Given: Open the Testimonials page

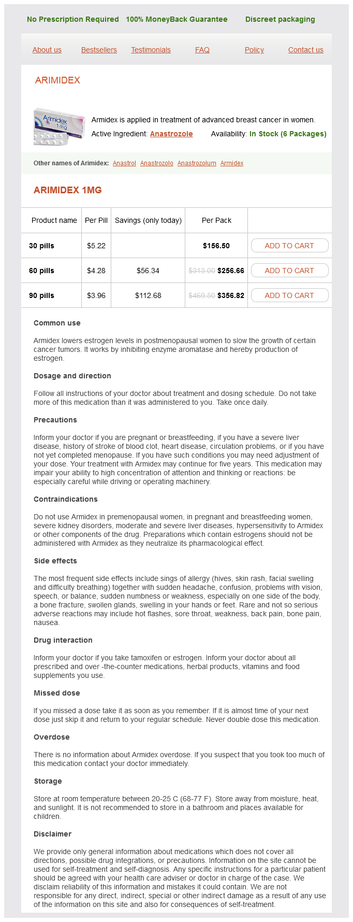Looking at the screenshot, I should [151, 50].
